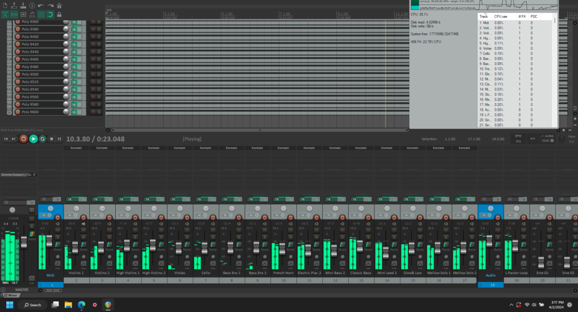Sort by # FX column header

(x=522, y=16)
